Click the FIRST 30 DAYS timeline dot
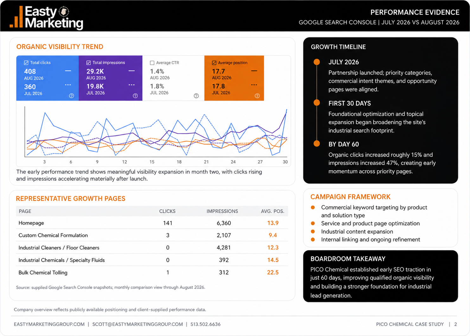470x336 pixels. [317, 102]
